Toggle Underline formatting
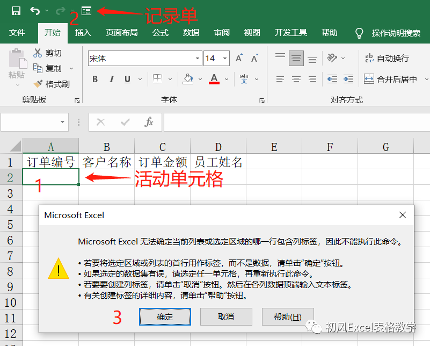This screenshot has width=430, height=346. tap(127, 80)
